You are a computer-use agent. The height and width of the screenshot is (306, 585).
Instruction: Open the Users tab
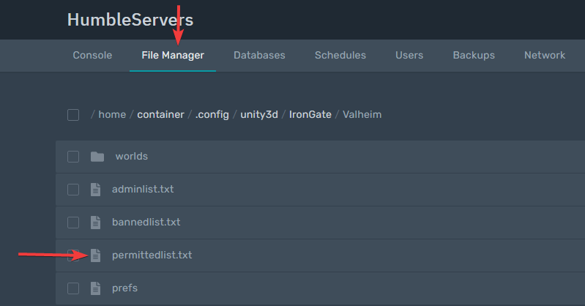(409, 55)
